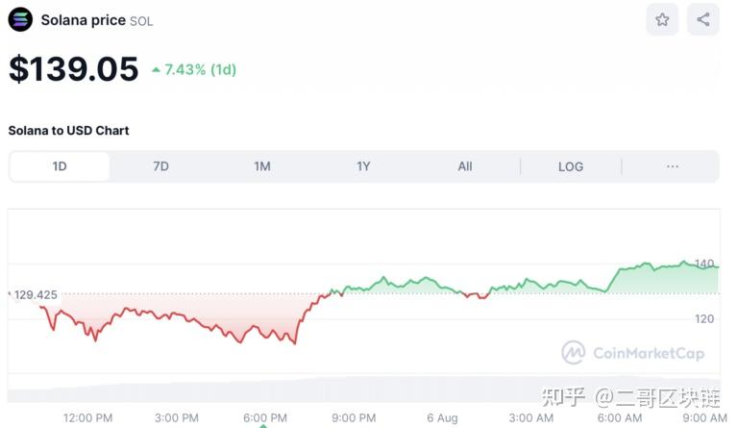Switch to the 1M chart range
Screen dimensions: 738x428
[x=262, y=166]
